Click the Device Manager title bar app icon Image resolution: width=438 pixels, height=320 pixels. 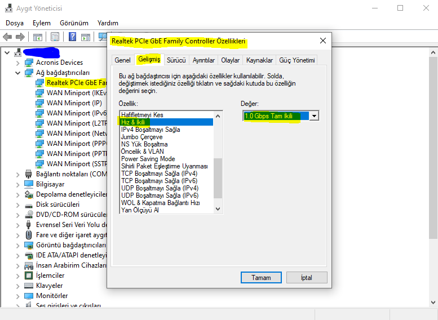click(x=8, y=8)
